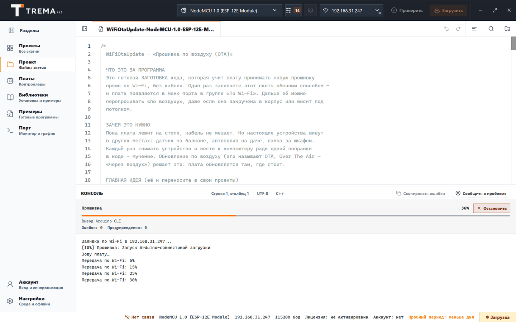
Task: Click the UTF-8 encoding label
Action: tap(262, 194)
